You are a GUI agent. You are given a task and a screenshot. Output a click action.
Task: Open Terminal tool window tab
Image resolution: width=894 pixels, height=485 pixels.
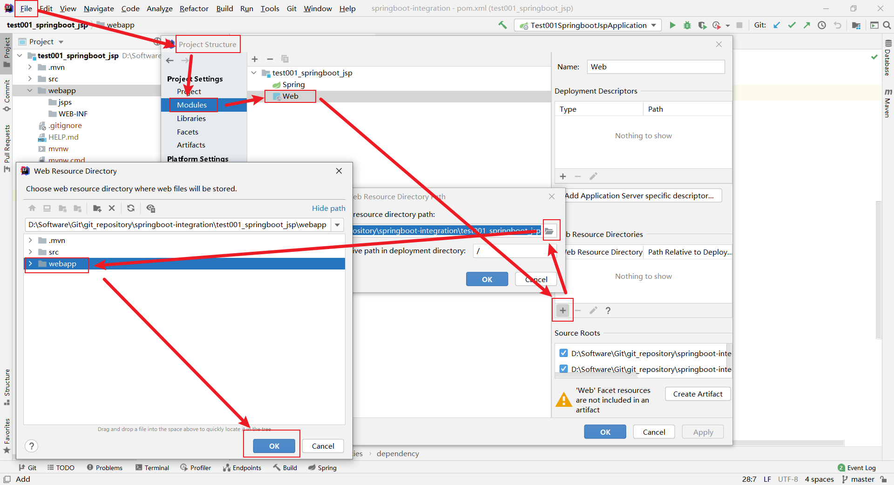coord(152,468)
